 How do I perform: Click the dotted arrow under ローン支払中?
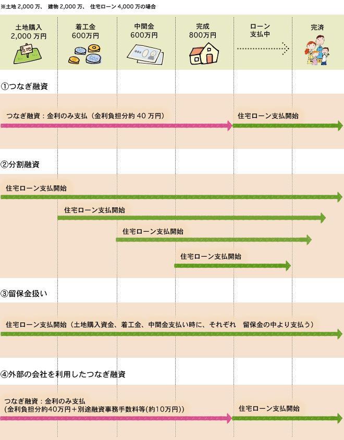[x=263, y=48]
